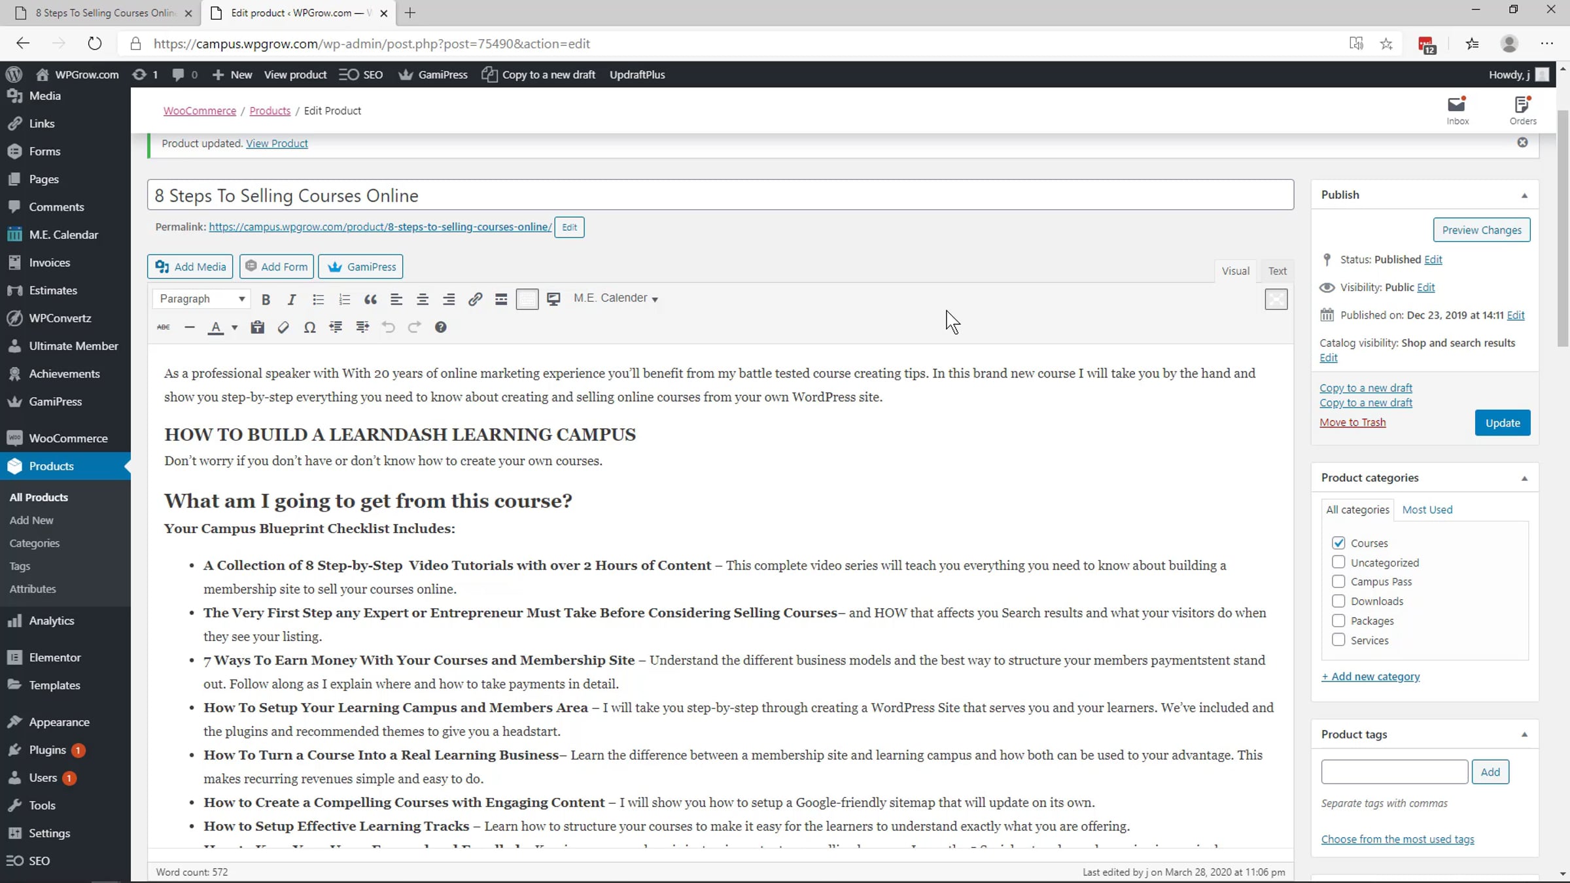Click the clear formatting eraser icon
Screen dimensions: 1570x883
283,328
